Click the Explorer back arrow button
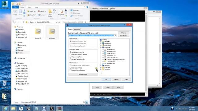 pyautogui.click(x=14, y=22)
